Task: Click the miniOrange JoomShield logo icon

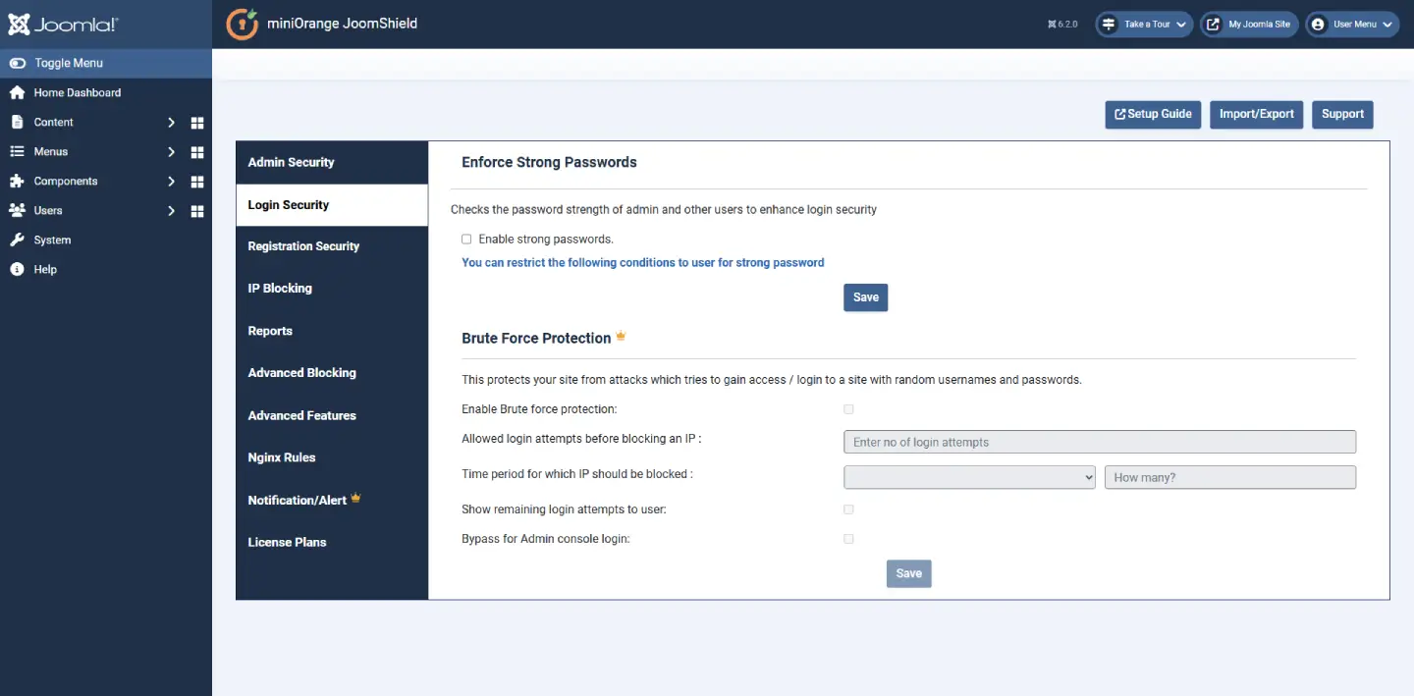Action: (243, 25)
